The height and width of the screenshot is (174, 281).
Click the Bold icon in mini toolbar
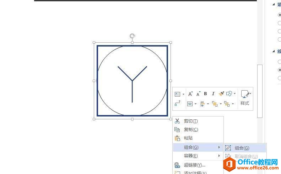pos(205,94)
